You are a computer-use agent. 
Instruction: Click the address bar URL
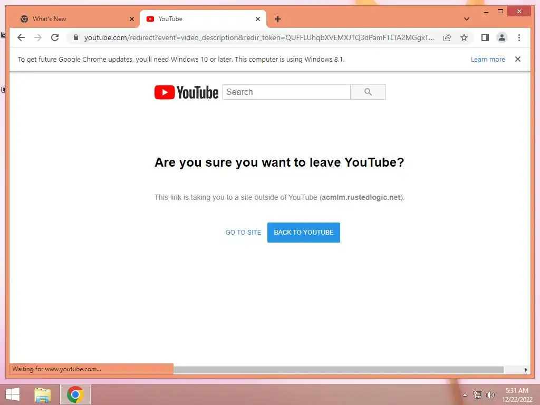258,37
